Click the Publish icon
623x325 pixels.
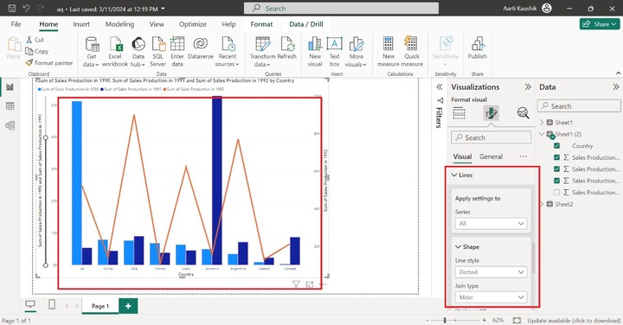[x=478, y=44]
